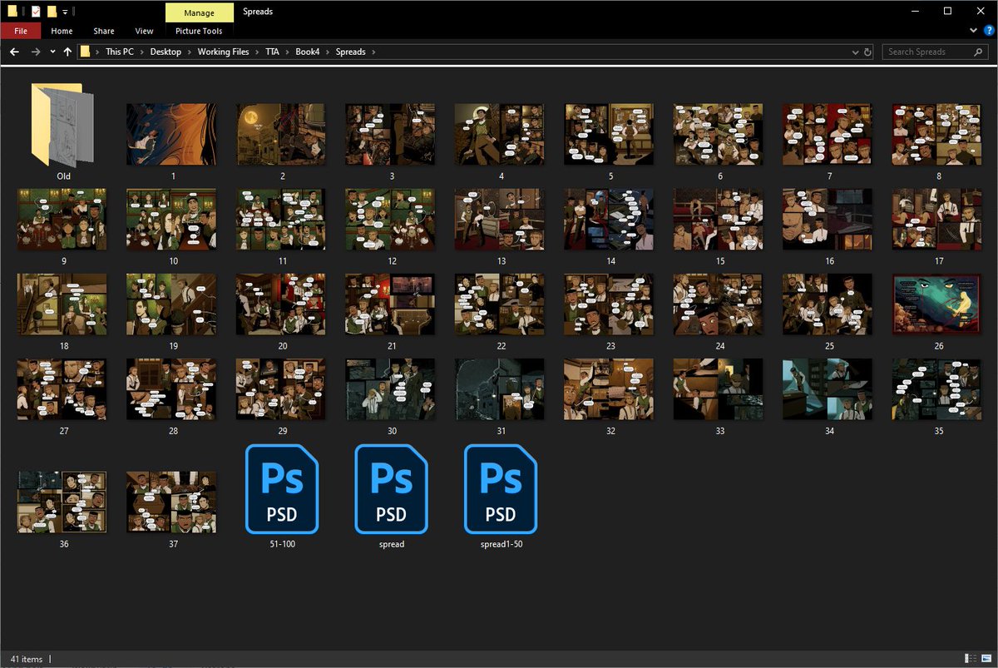Select image thumbnail 26

(x=938, y=304)
